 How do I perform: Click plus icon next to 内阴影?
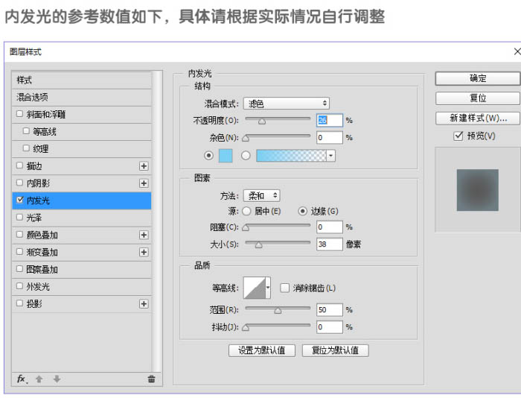click(x=144, y=183)
